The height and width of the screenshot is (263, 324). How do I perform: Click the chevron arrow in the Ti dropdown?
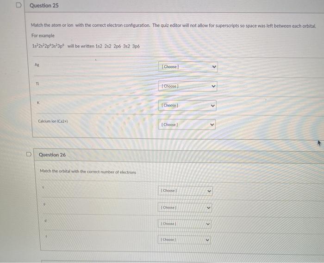[214, 86]
